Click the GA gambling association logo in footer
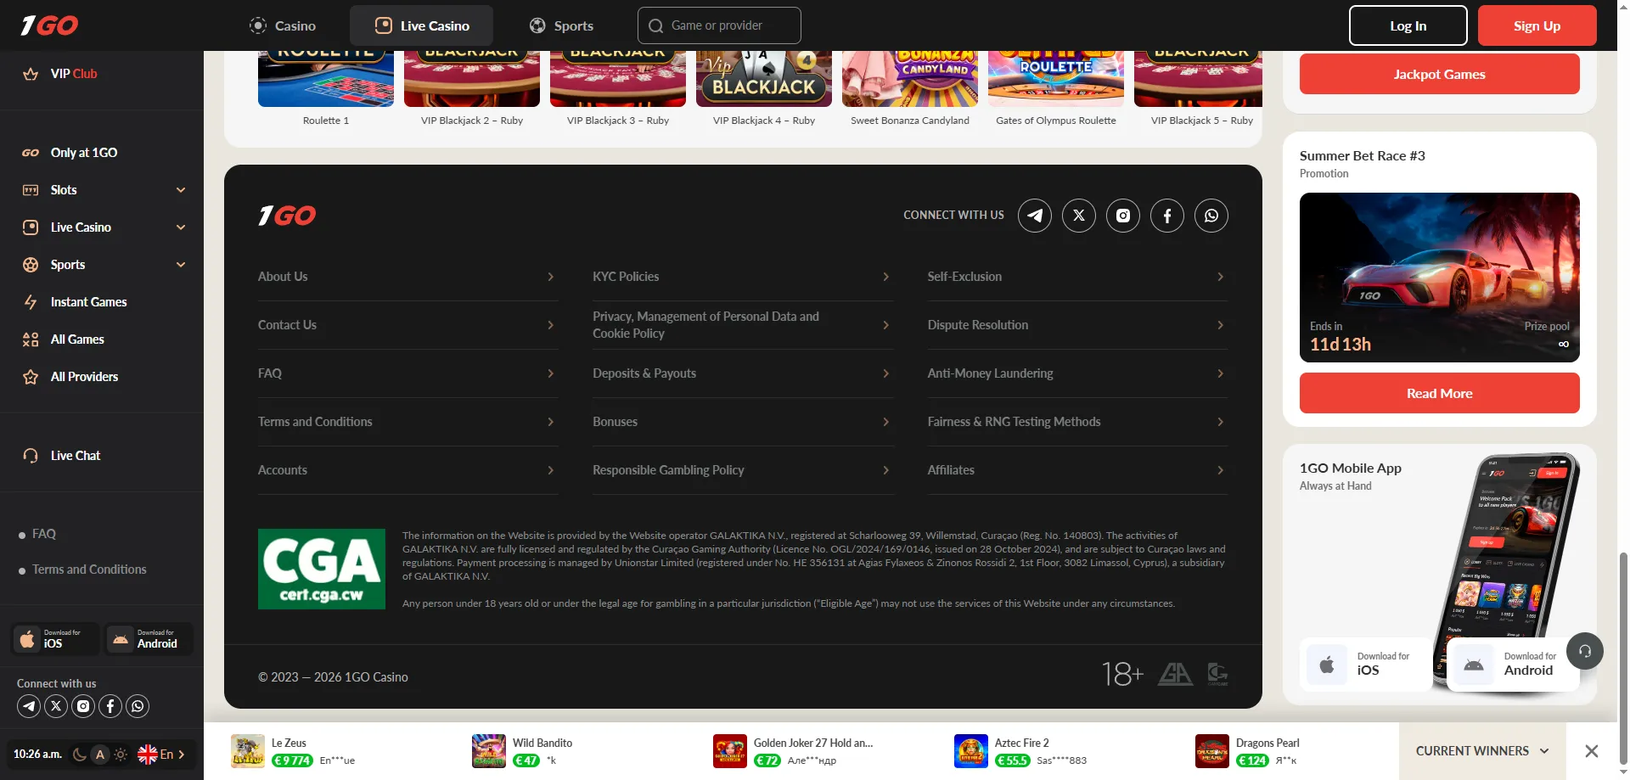Viewport: 1630px width, 780px height. [x=1175, y=675]
